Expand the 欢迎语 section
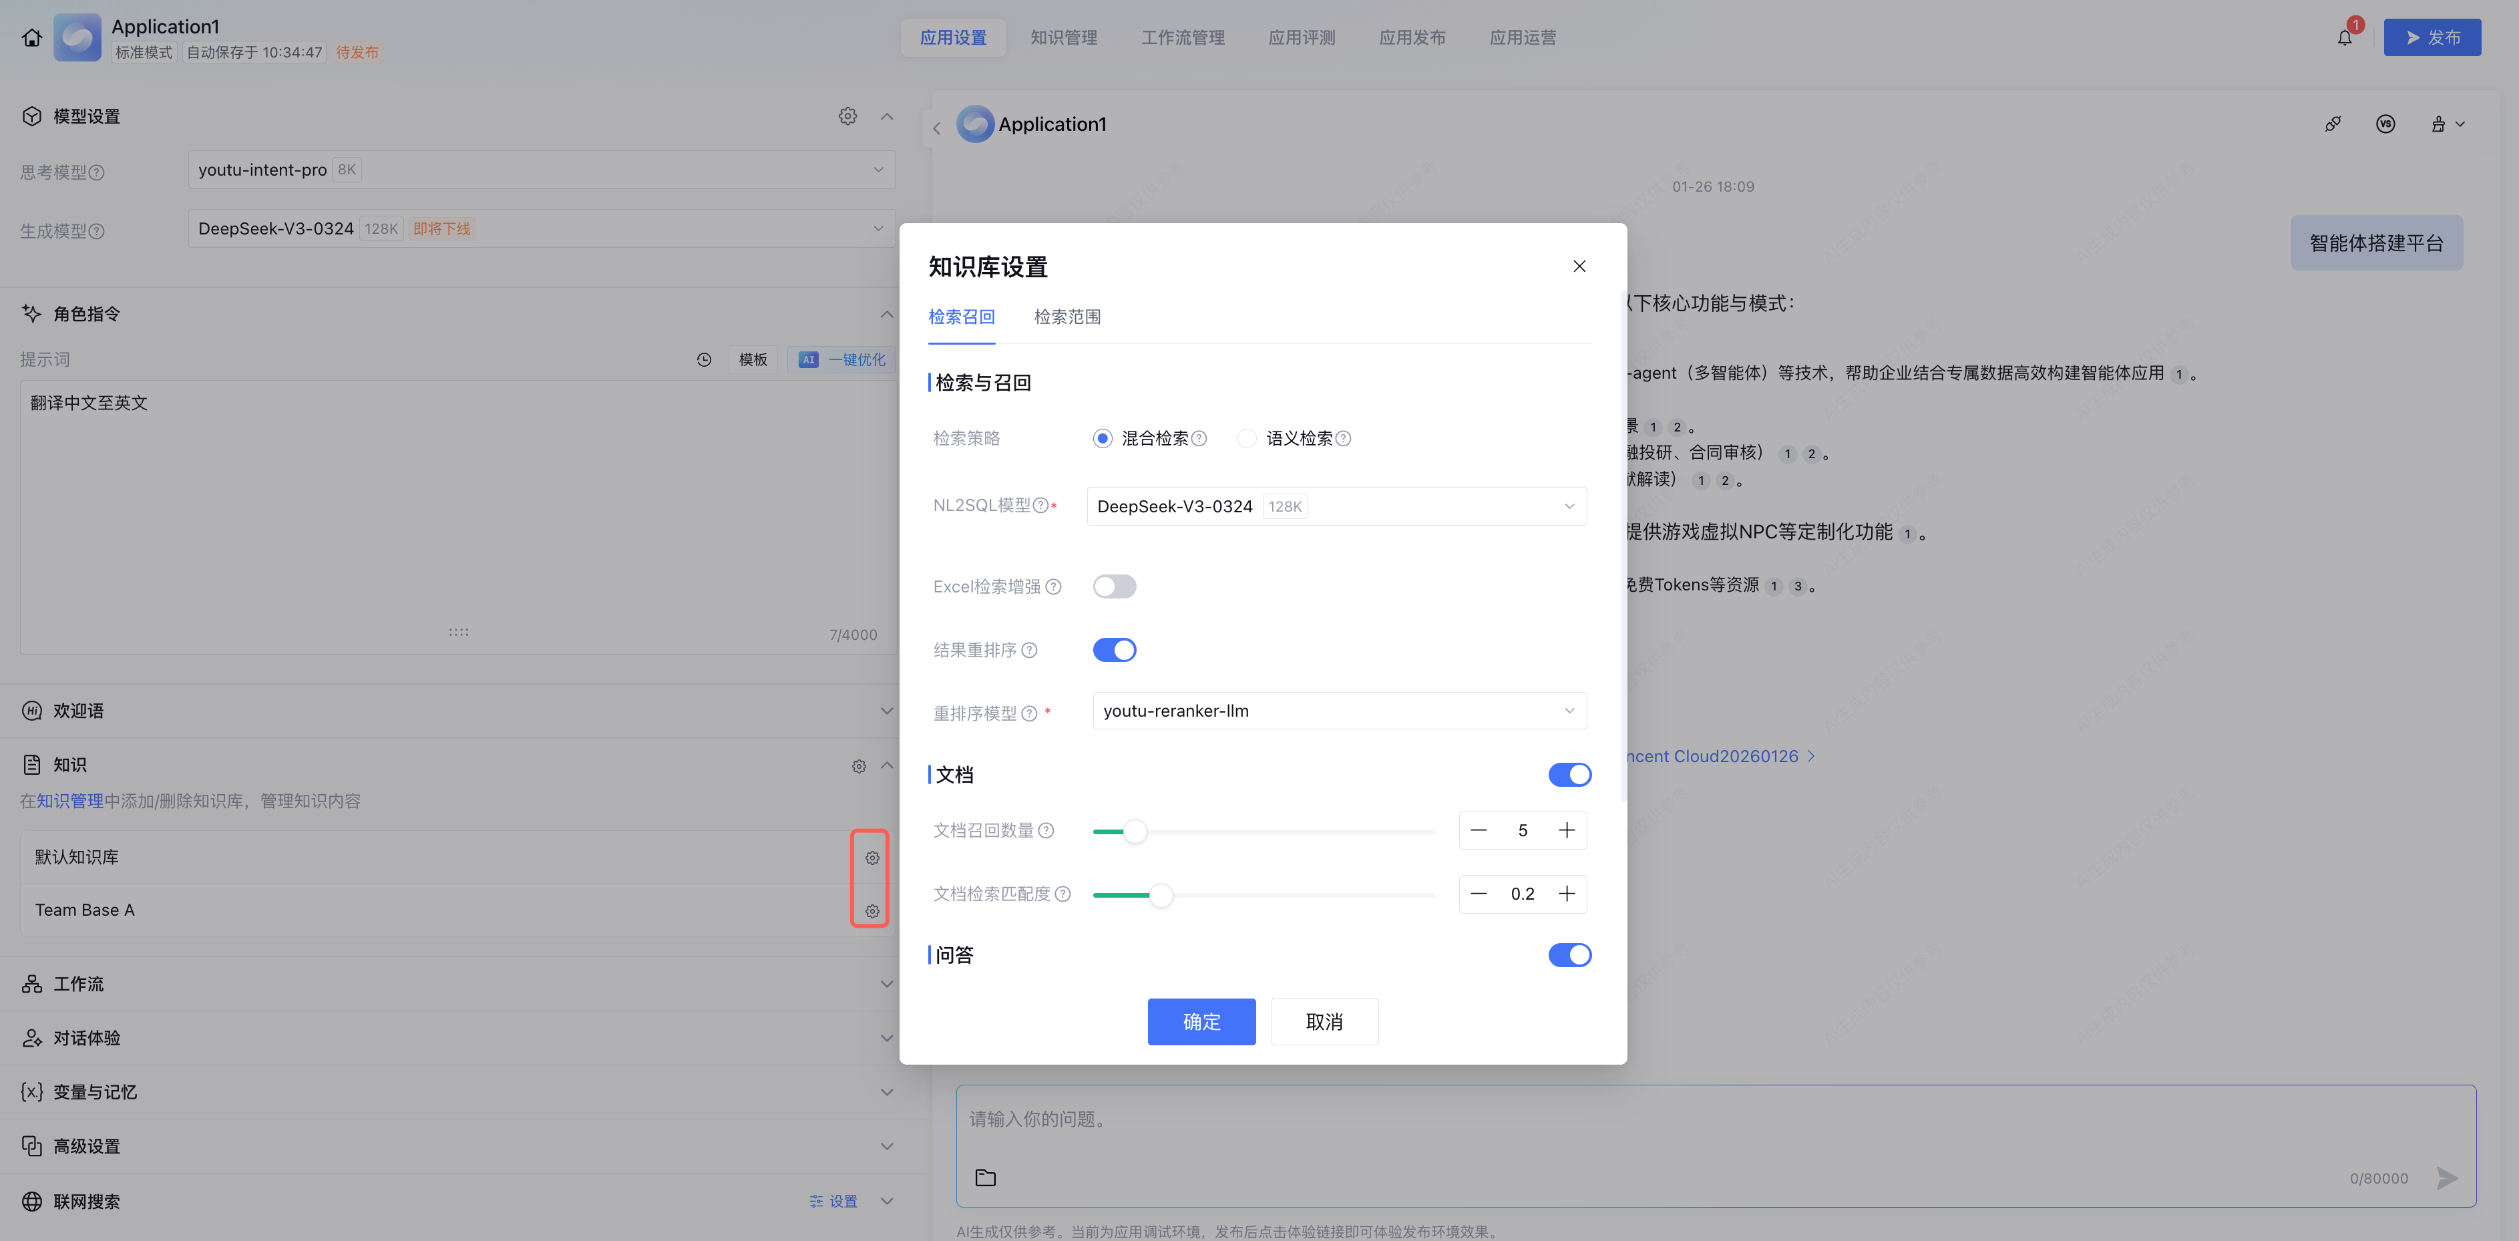 pyautogui.click(x=886, y=711)
